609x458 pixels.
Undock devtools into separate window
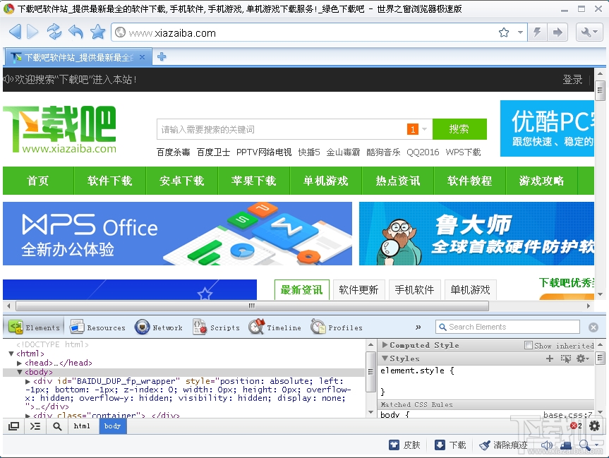tap(13, 426)
